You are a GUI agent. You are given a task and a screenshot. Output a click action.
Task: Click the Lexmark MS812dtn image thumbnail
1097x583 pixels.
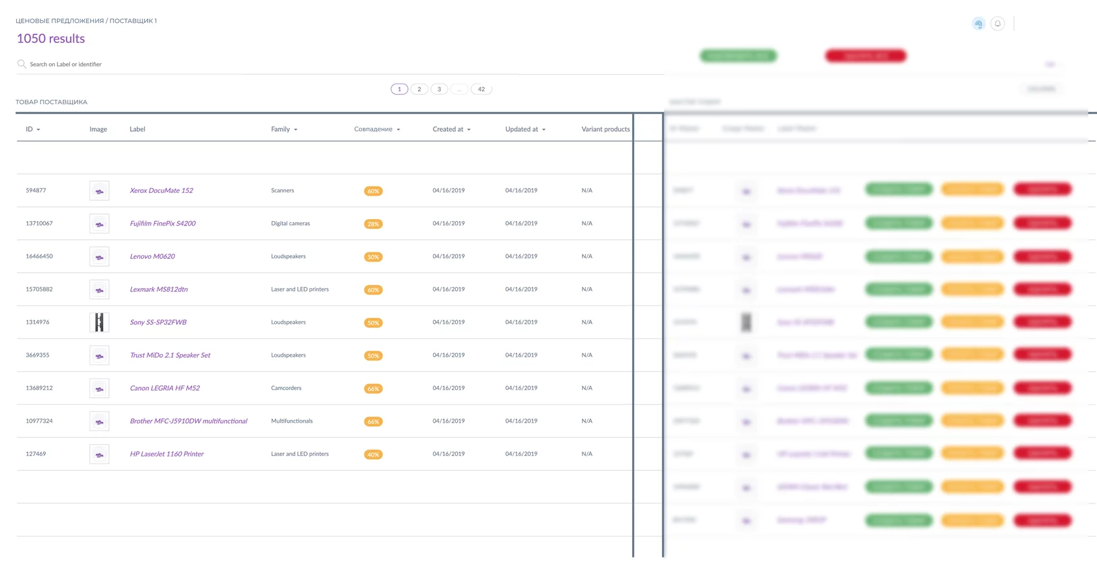(x=99, y=290)
